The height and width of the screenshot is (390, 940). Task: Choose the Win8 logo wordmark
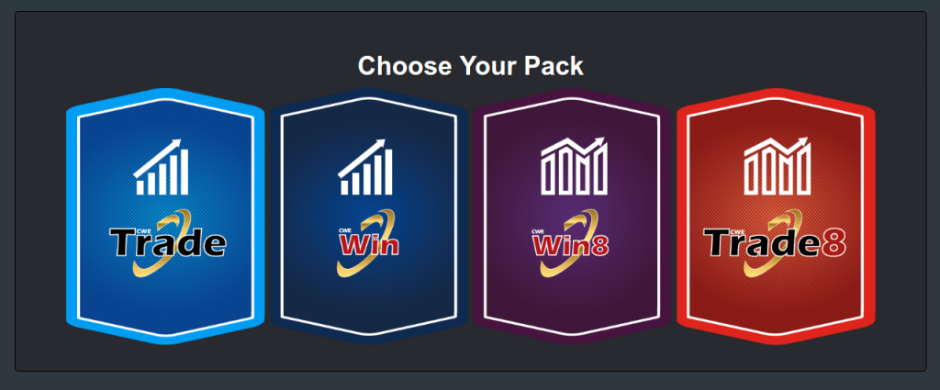[570, 244]
